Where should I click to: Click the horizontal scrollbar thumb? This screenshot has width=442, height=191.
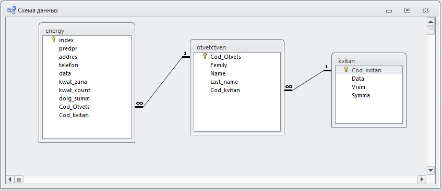19,179
